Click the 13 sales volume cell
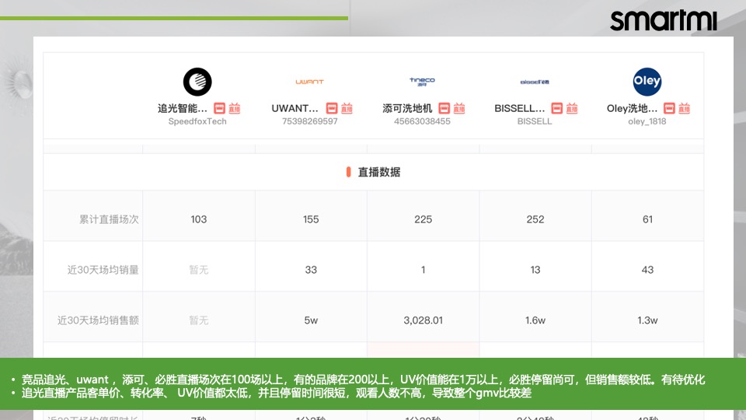Viewport: 746px width, 420px height. [535, 270]
